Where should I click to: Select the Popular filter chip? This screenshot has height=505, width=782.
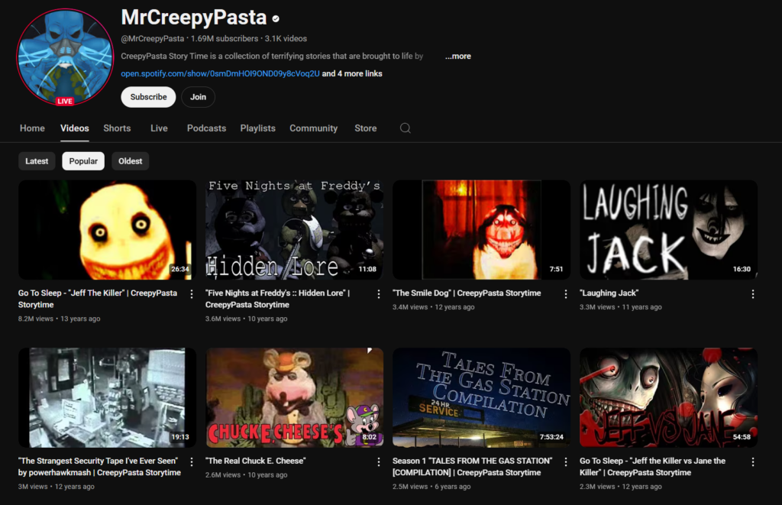tap(82, 161)
